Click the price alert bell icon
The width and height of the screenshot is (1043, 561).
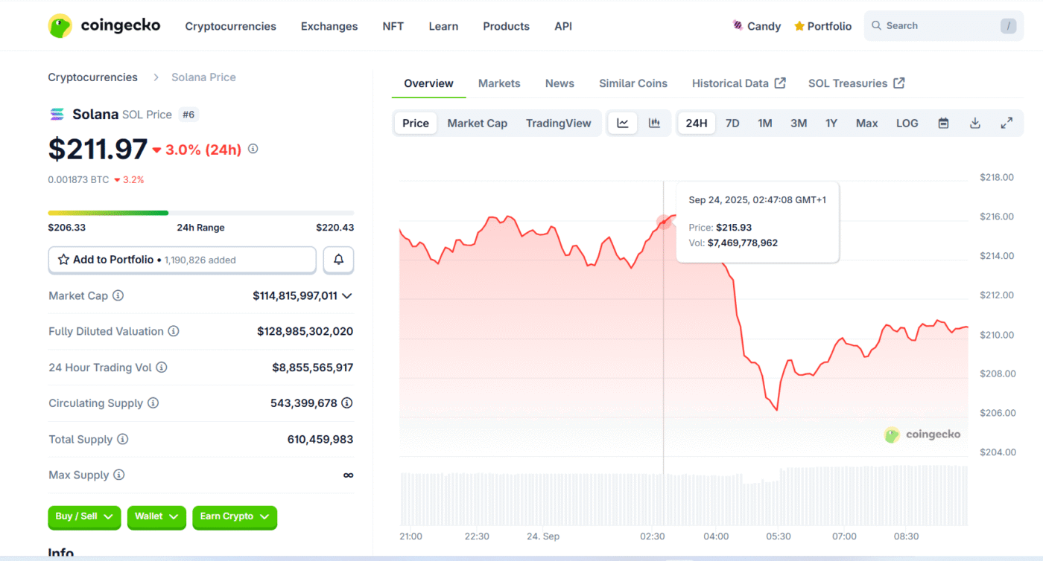(338, 260)
